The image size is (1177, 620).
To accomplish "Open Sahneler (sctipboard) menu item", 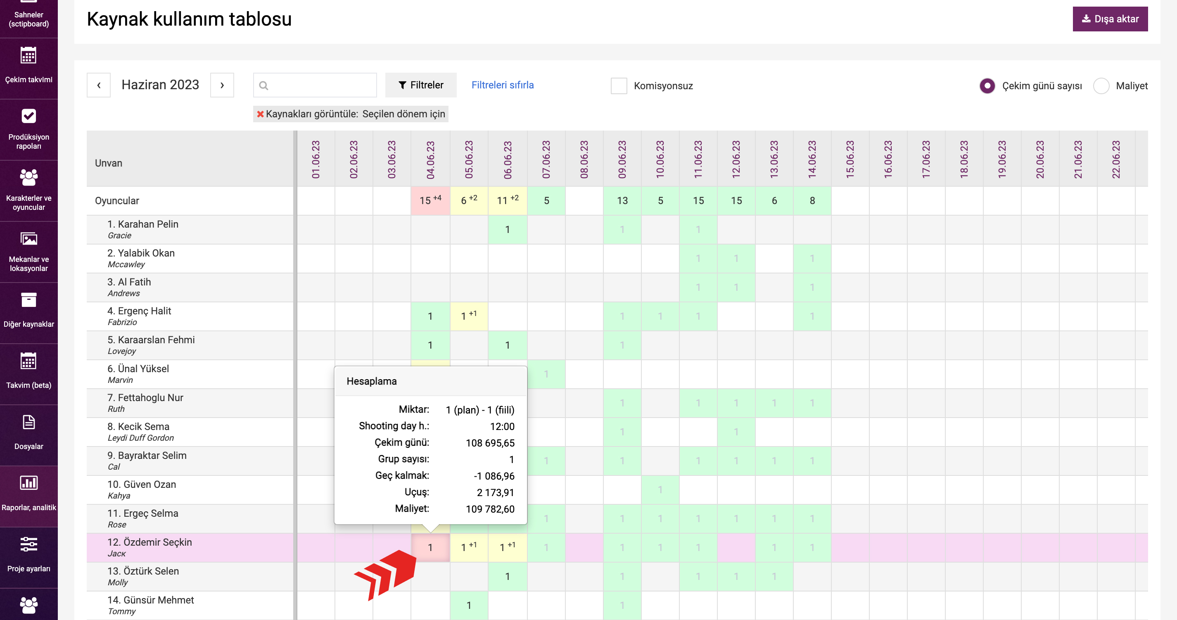I will pyautogui.click(x=28, y=19).
